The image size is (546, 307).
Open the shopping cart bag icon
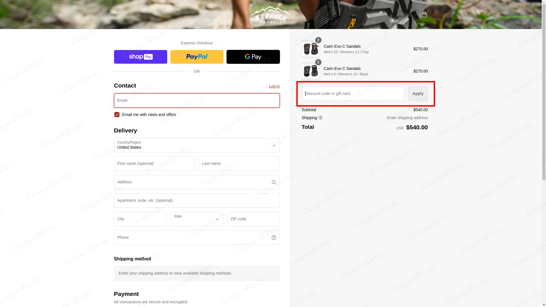click(424, 14)
